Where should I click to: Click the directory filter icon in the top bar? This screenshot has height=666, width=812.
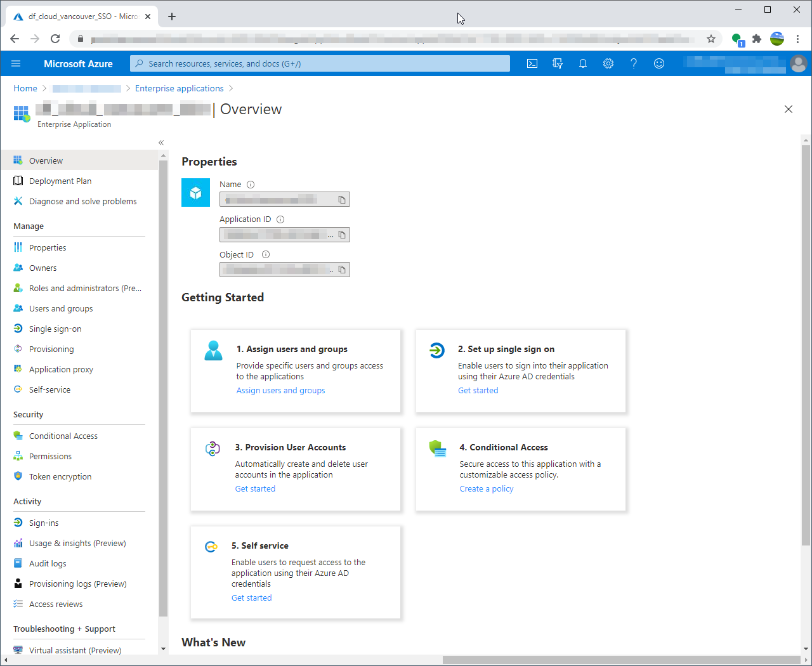[x=557, y=63]
